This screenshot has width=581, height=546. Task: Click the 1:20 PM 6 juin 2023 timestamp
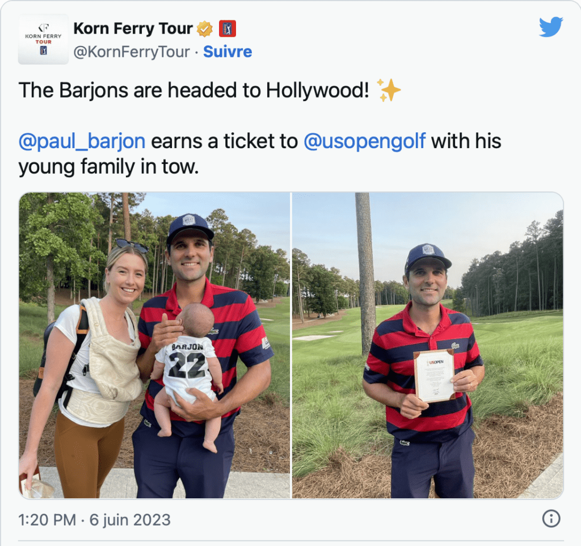(x=95, y=520)
